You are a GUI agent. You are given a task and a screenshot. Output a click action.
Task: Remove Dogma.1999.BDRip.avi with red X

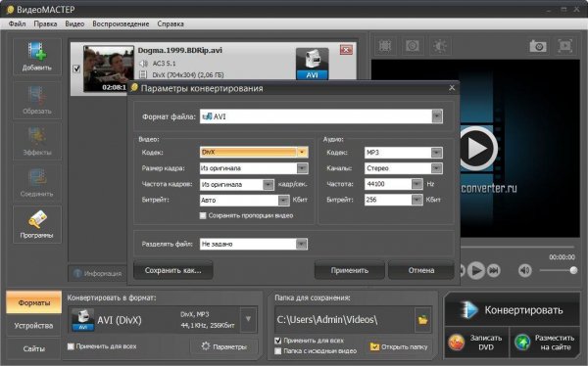[346, 50]
